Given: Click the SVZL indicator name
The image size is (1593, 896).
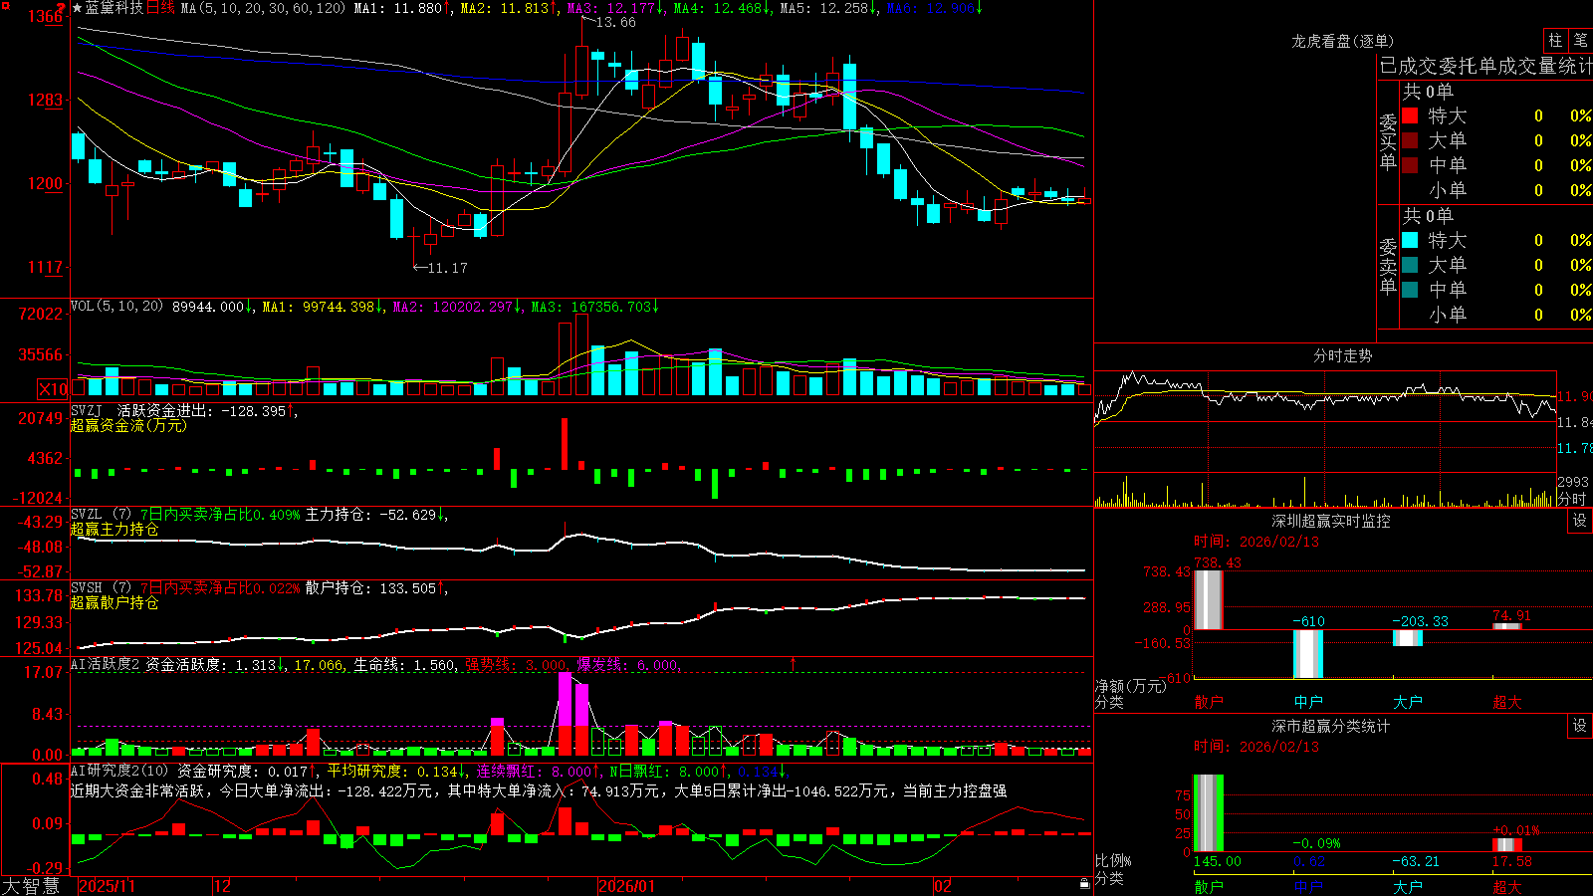Looking at the screenshot, I should (87, 515).
